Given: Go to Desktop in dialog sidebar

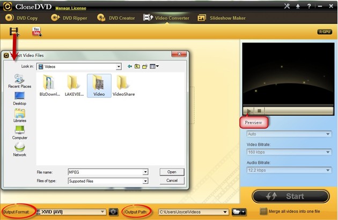Looking at the screenshot, I should (x=20, y=98).
